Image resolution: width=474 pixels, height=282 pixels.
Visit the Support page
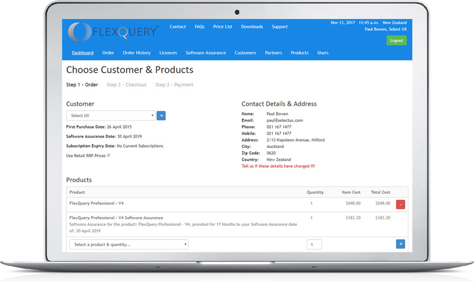[280, 27]
